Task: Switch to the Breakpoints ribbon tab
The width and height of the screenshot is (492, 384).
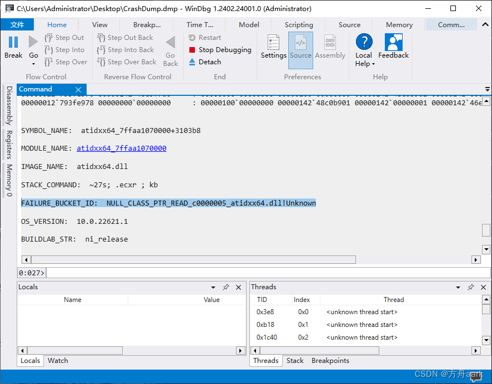Action: pos(147,25)
